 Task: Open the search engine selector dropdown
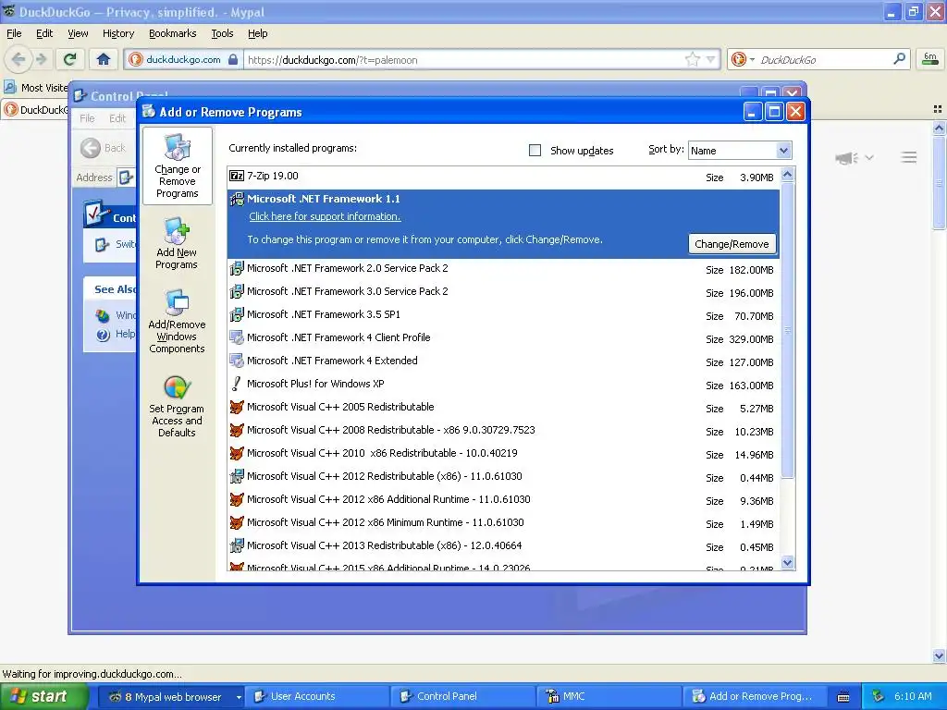pyautogui.click(x=752, y=60)
